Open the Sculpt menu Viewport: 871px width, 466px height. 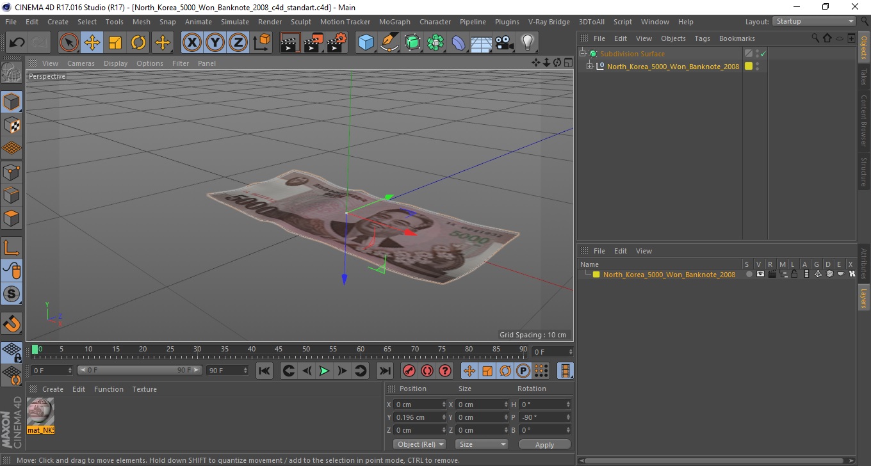pyautogui.click(x=300, y=22)
